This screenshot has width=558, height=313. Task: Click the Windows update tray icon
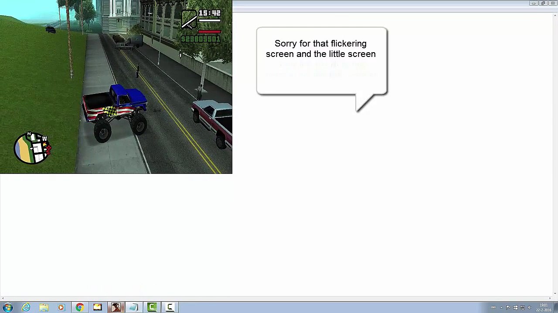515,307
